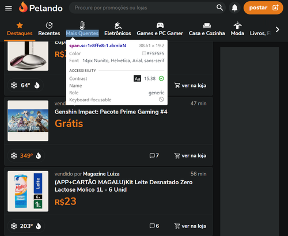Vote hot on the 349° Genshin deal
288x236 pixels.
[39, 155]
